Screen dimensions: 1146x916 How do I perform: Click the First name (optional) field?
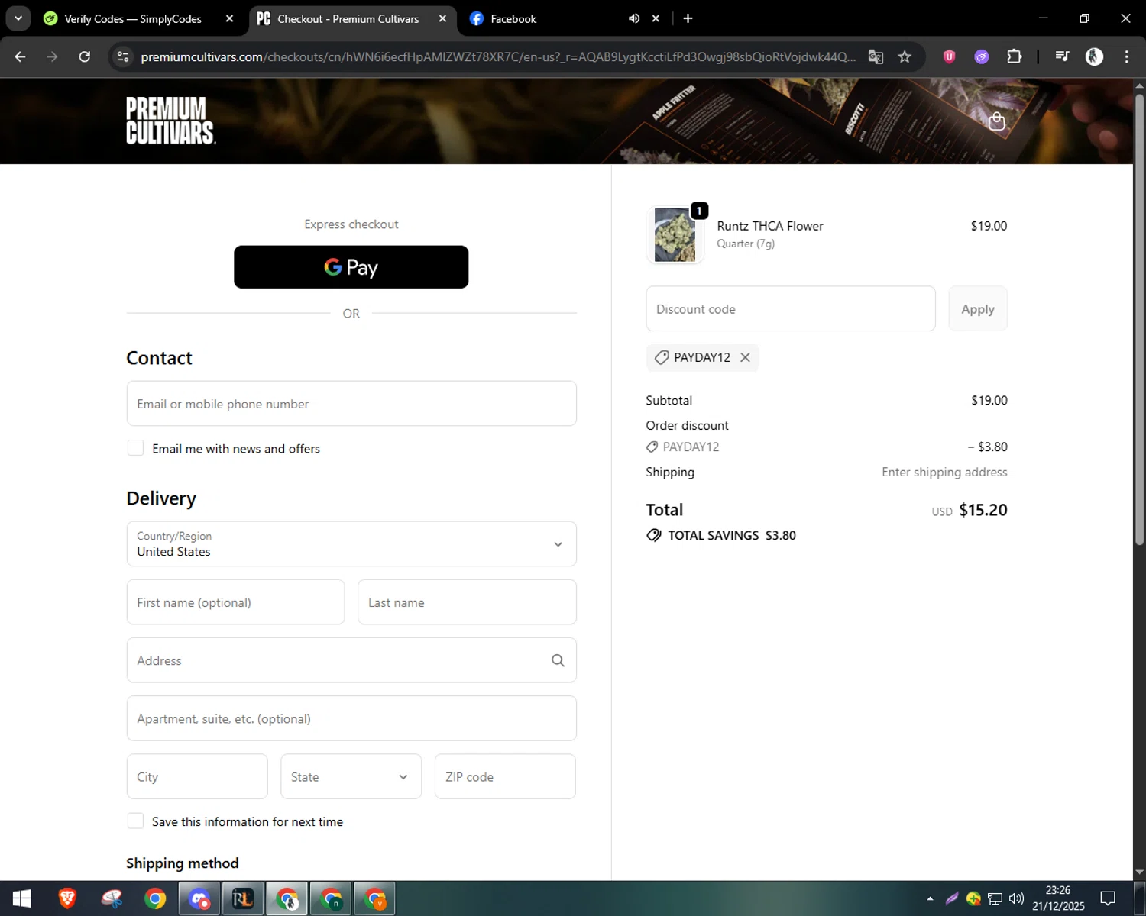(x=235, y=602)
